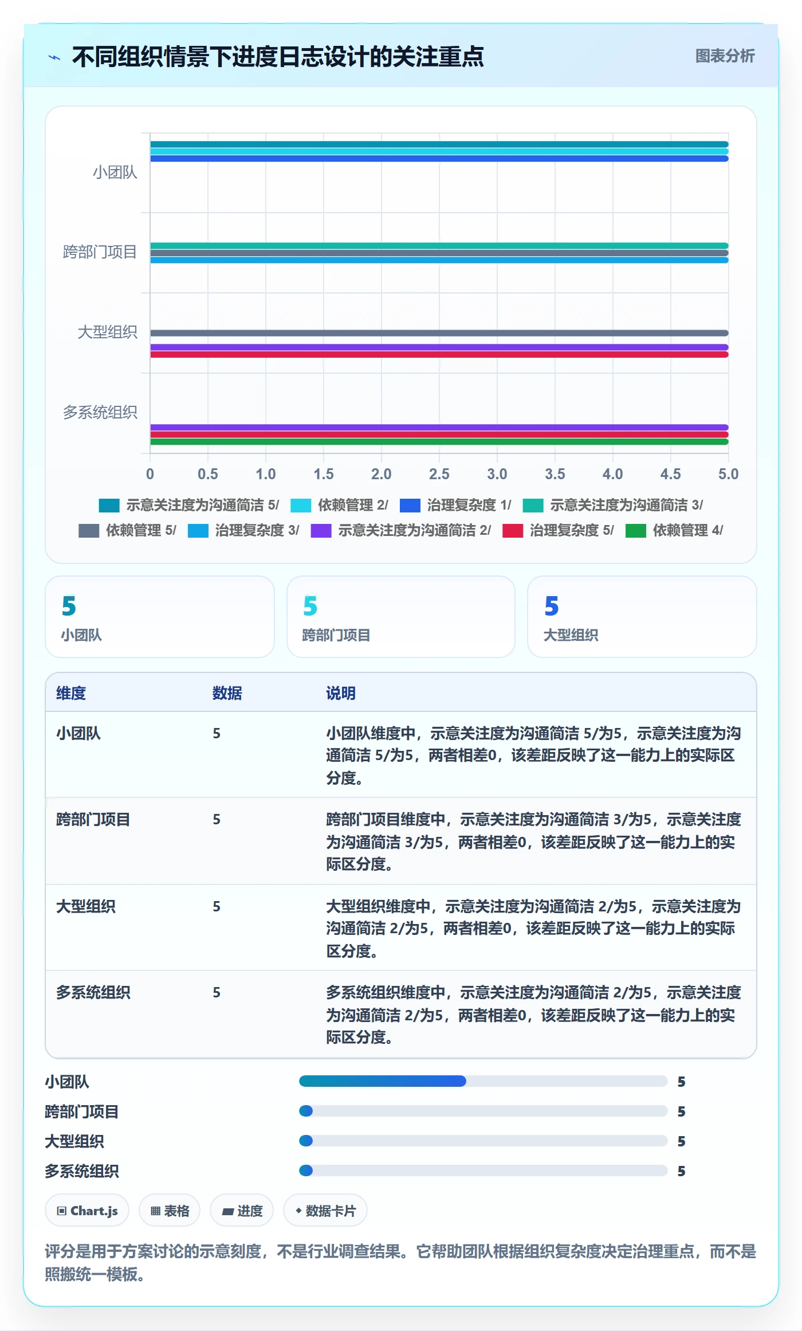Click the 数据 column header

click(x=227, y=693)
